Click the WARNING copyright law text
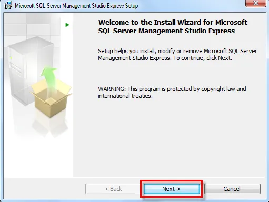Screen dimensions: 269x202 pyautogui.click(x=172, y=93)
